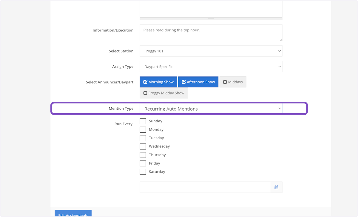
Task: Select the Thursday checkbox
Action: click(143, 155)
